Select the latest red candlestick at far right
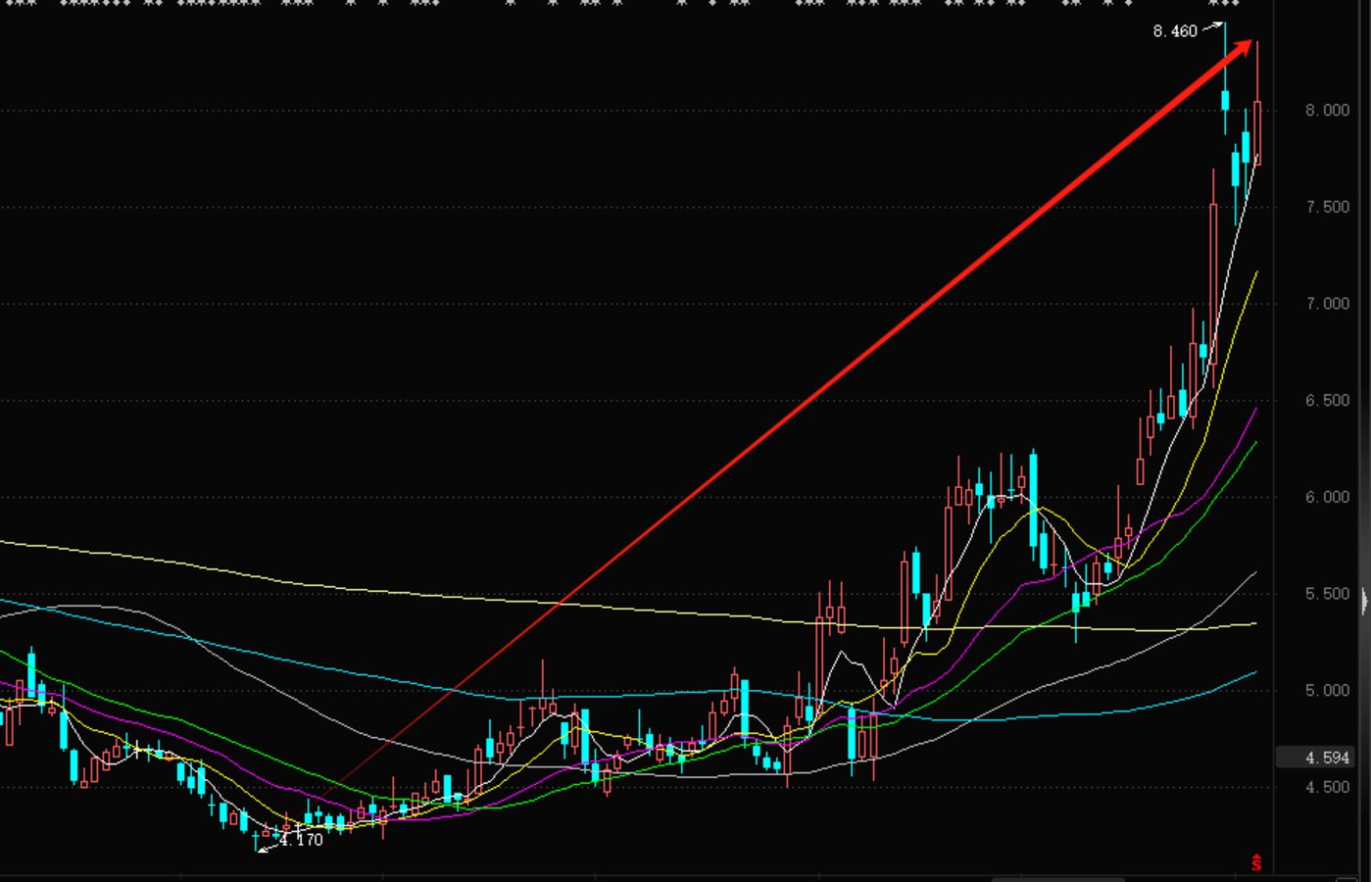 pos(1257,132)
